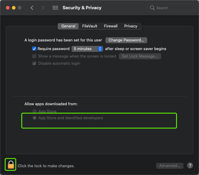Open the help question mark button
Screen dimensions: 199x175
tap(190, 165)
